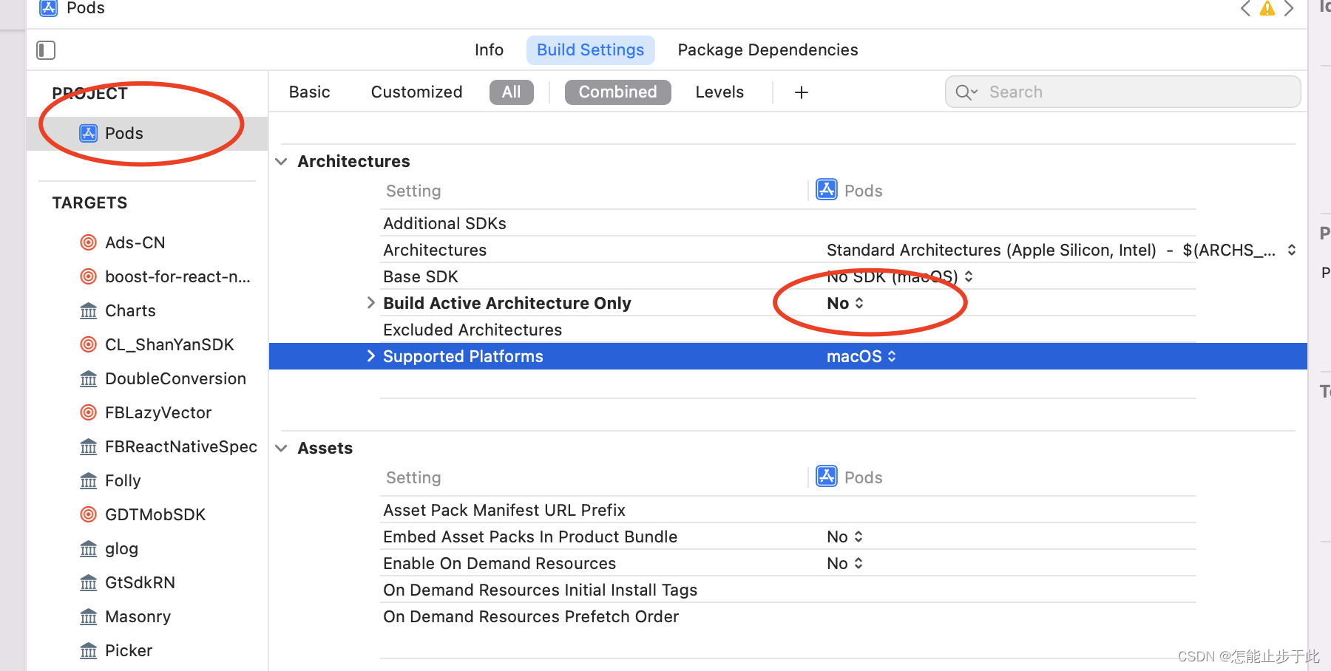Open the Package Dependencies tab

pos(768,50)
